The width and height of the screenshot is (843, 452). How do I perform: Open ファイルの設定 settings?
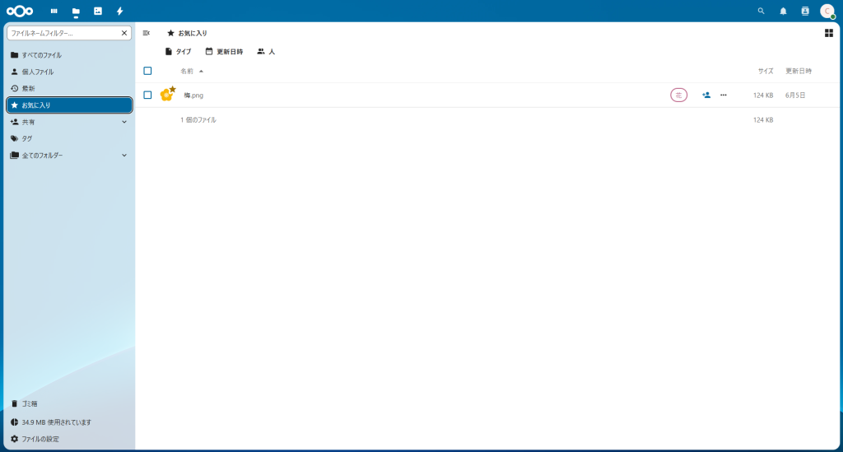click(40, 439)
